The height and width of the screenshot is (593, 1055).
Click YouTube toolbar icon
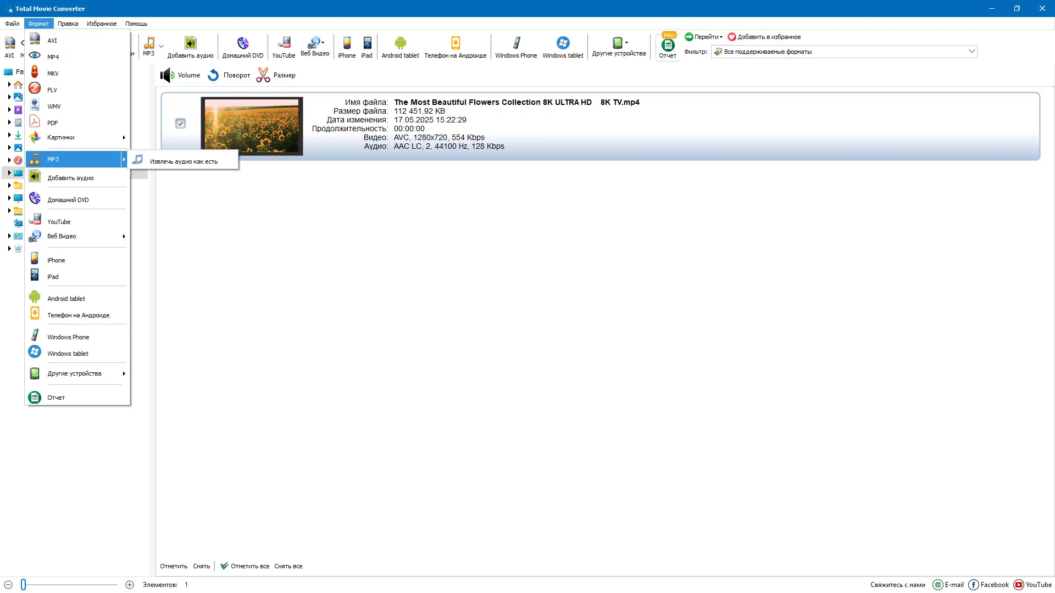(x=284, y=43)
